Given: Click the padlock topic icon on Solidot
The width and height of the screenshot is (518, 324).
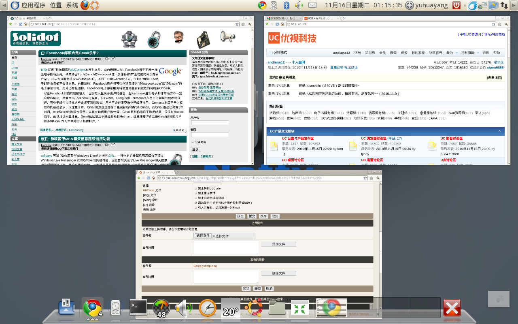Looking at the screenshot, I should tap(153, 39).
